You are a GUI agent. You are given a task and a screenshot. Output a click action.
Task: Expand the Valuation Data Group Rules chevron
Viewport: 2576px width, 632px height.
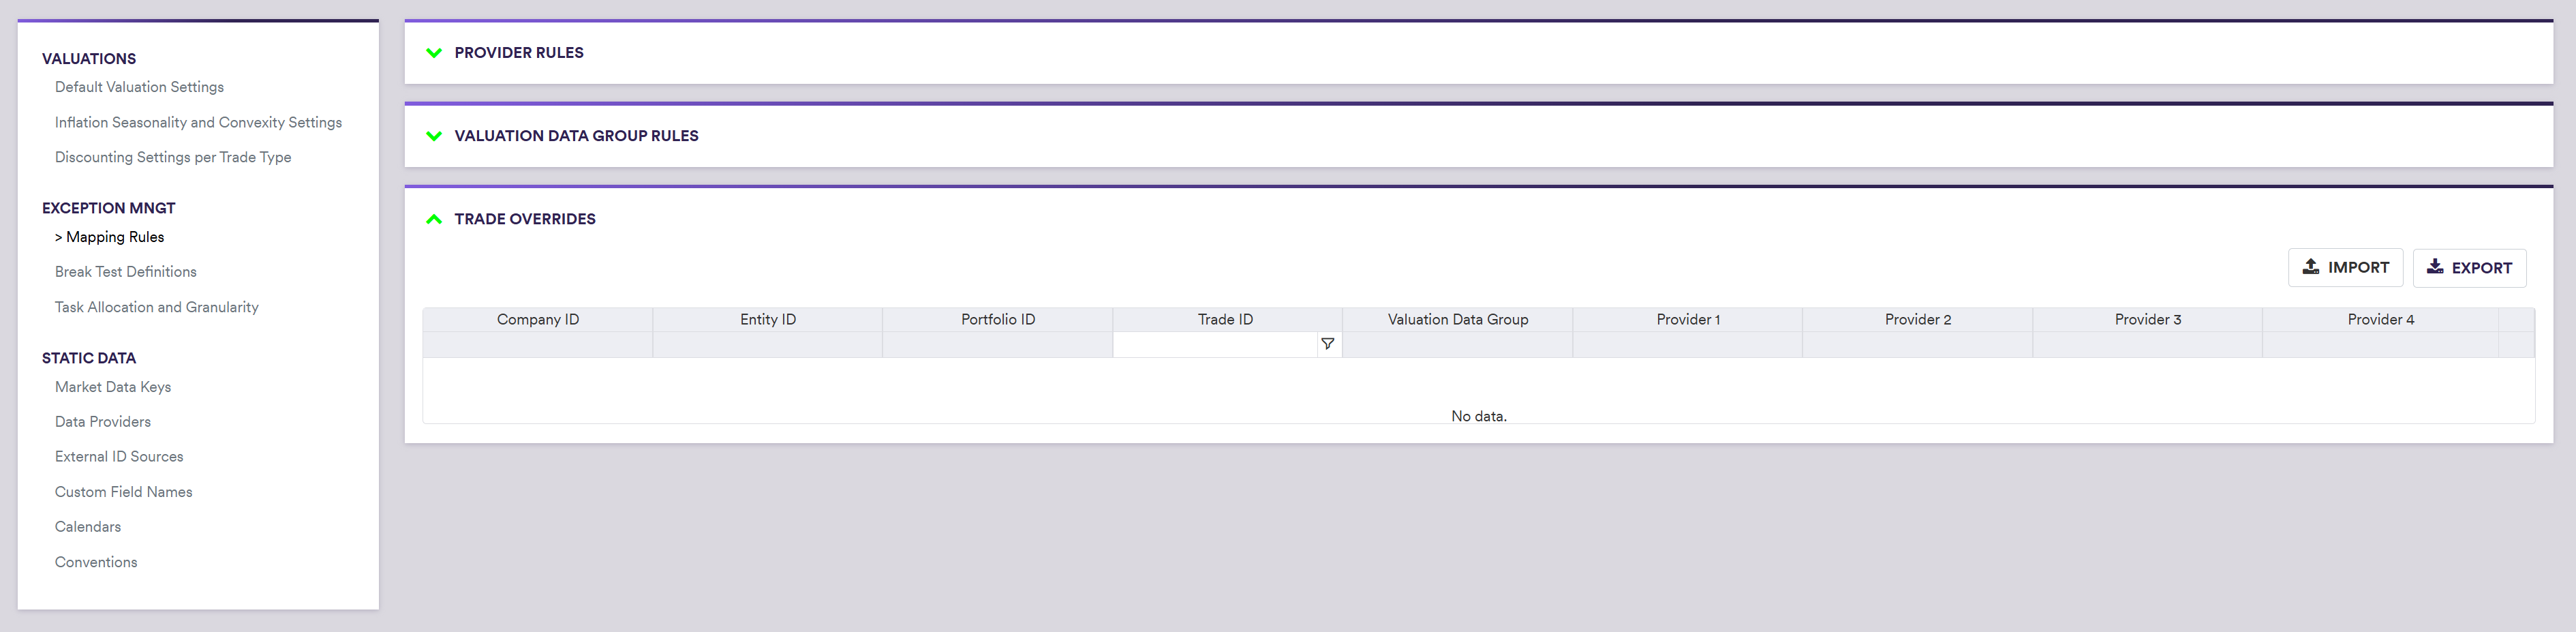click(x=434, y=136)
